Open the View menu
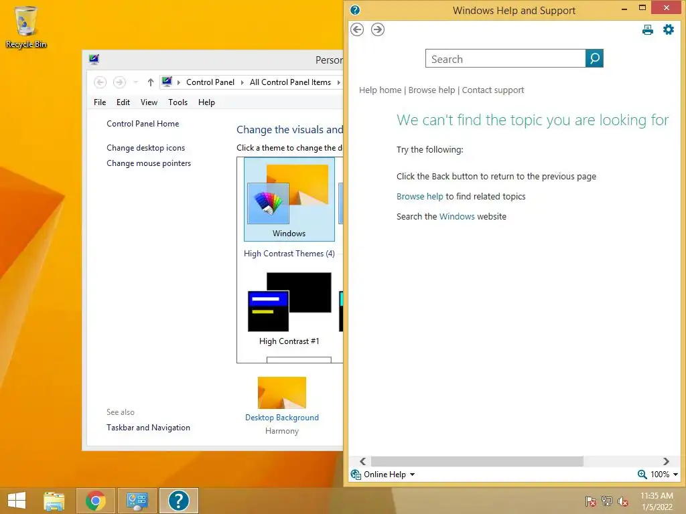 pyautogui.click(x=149, y=102)
